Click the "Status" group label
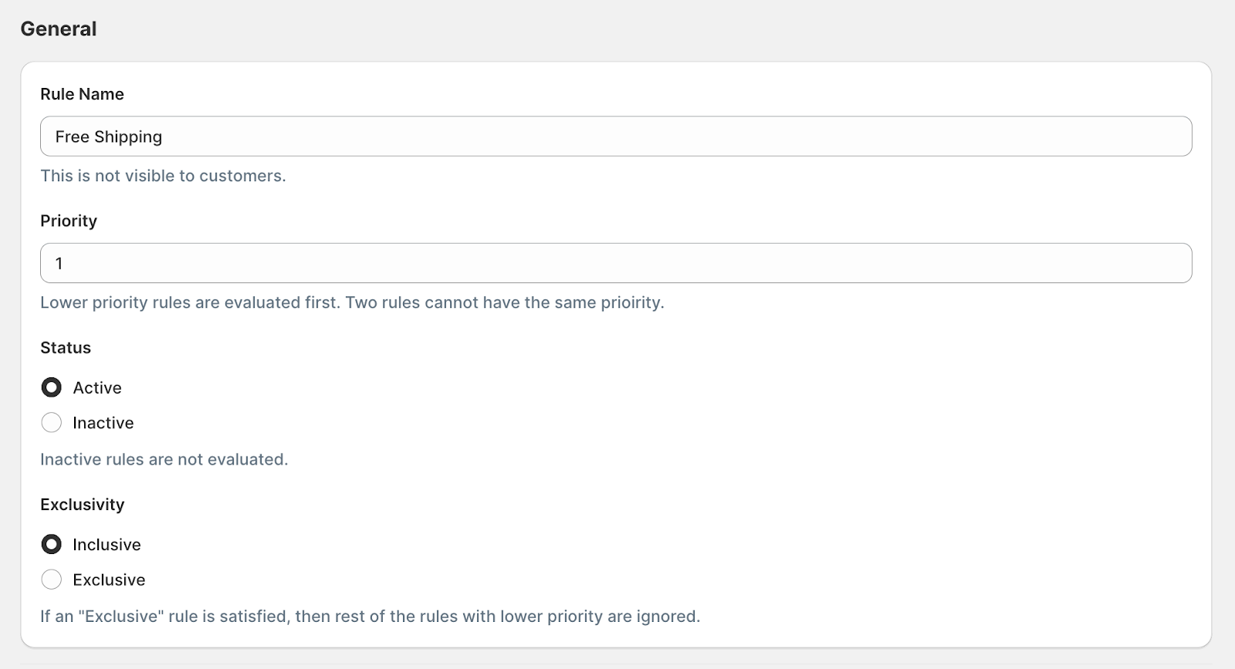This screenshot has height=669, width=1235. pos(66,348)
